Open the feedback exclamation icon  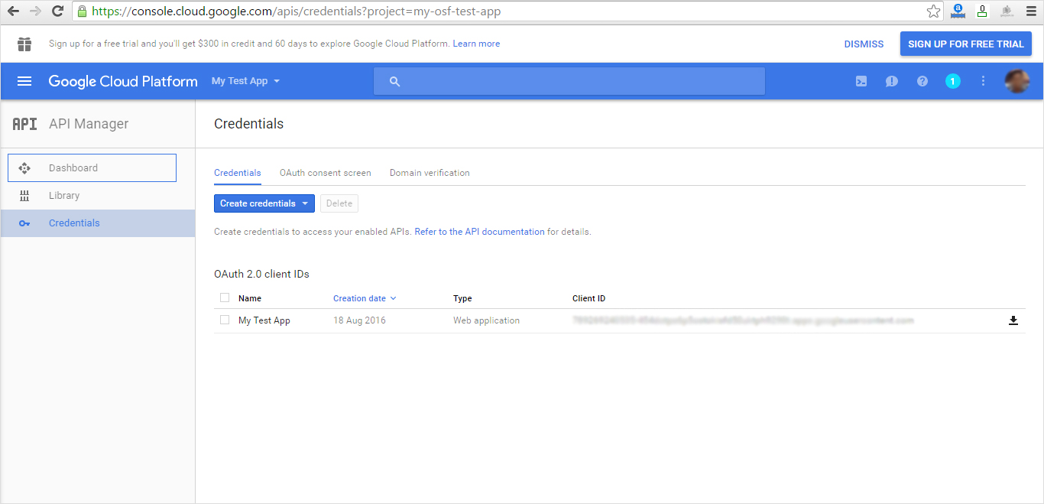892,81
